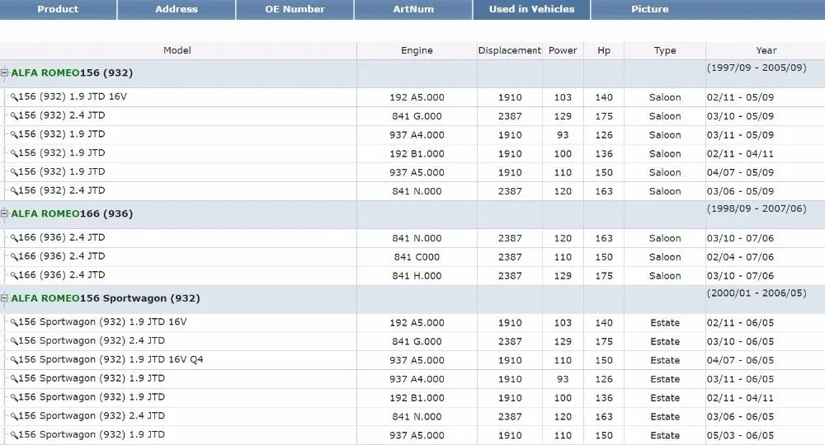The image size is (825, 445).
Task: Click the Hp column header
Action: point(604,50)
